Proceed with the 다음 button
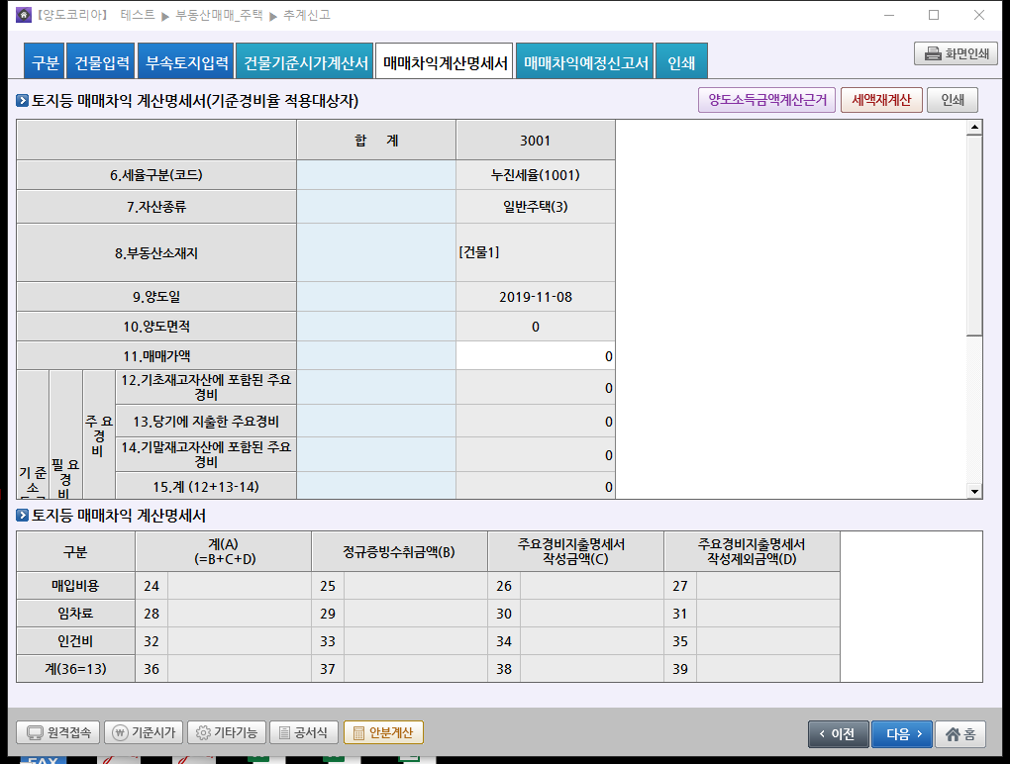Image resolution: width=1010 pixels, height=764 pixels. point(901,733)
